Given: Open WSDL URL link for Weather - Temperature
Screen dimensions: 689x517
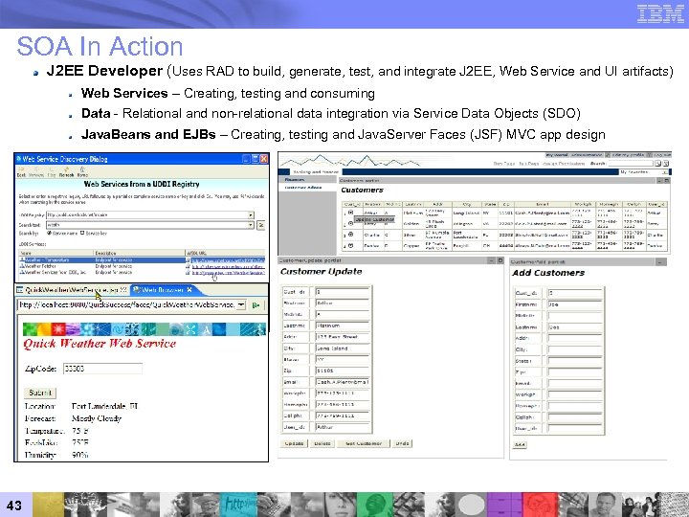Looking at the screenshot, I should pyautogui.click(x=228, y=260).
